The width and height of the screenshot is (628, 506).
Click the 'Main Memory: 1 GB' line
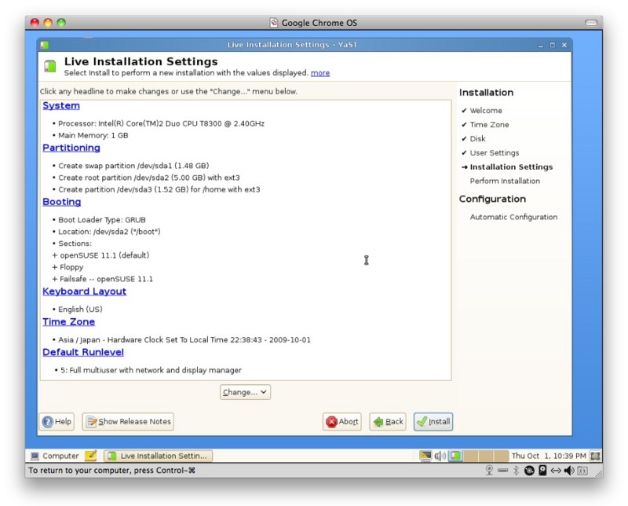pos(93,135)
